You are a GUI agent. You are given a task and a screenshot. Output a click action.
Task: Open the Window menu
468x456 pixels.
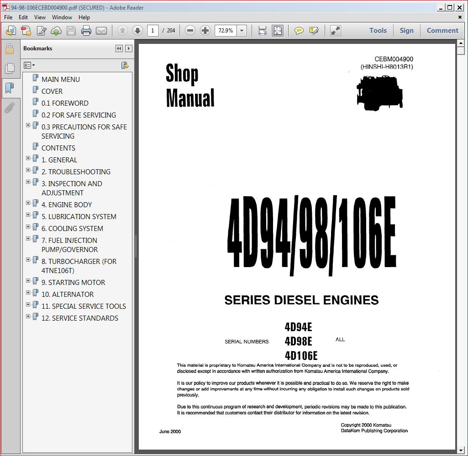click(62, 17)
